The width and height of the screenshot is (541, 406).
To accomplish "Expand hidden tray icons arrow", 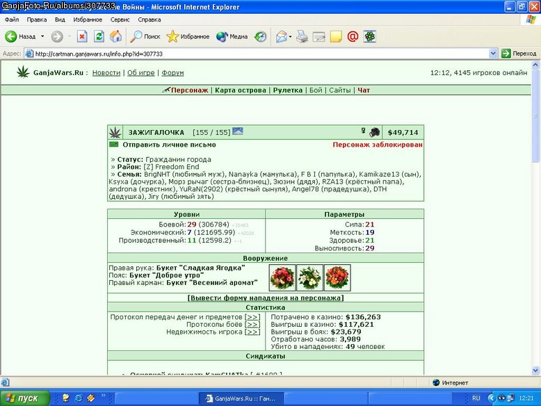I will tap(492, 398).
